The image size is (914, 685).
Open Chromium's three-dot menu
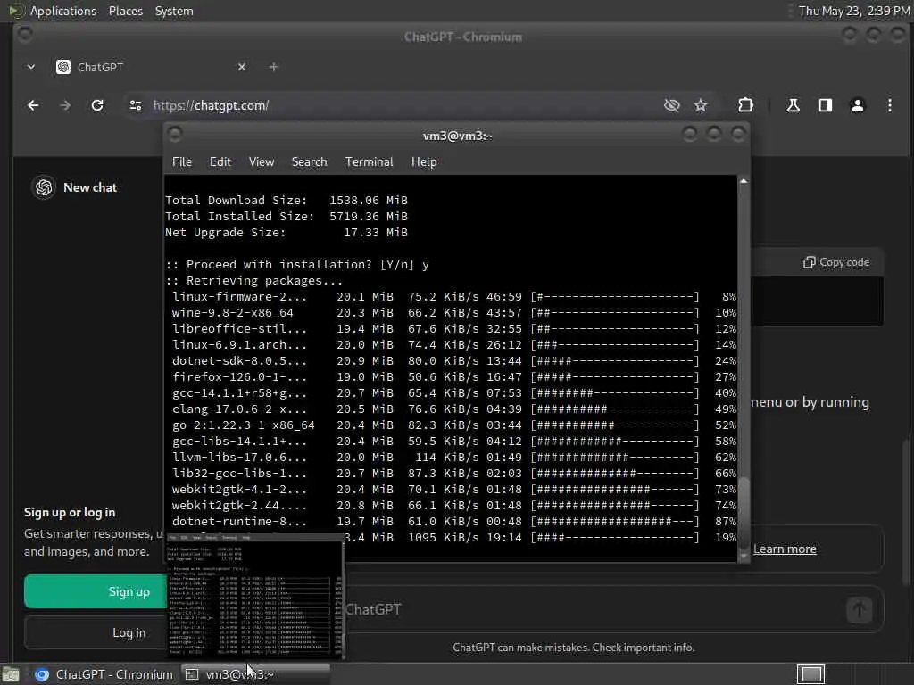(890, 105)
